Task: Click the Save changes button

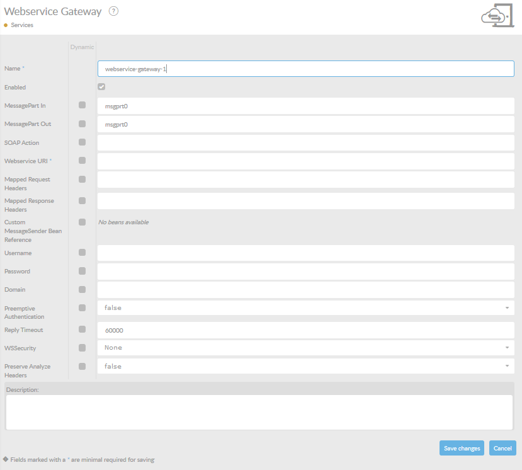Action: (x=462, y=448)
